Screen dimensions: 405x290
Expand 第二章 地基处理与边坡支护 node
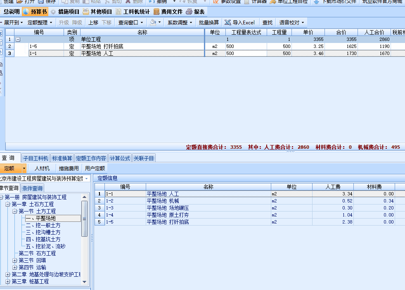[7, 274]
